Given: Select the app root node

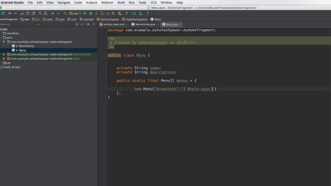Looking at the screenshot, I should pos(4,29).
